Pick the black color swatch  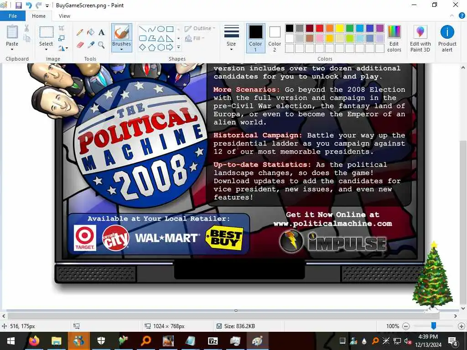click(290, 28)
